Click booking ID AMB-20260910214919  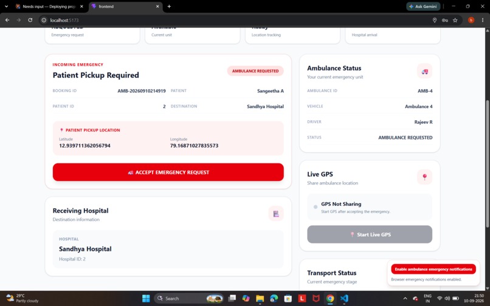click(x=142, y=91)
